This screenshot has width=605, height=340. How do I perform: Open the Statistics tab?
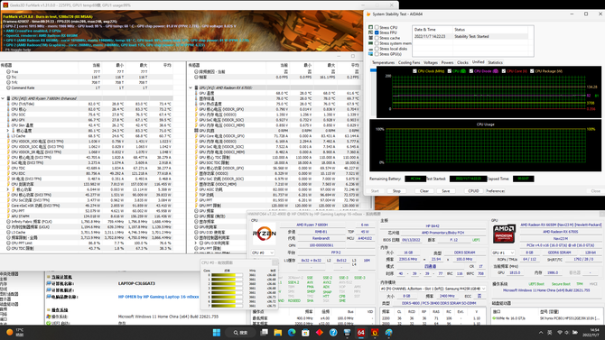(495, 62)
